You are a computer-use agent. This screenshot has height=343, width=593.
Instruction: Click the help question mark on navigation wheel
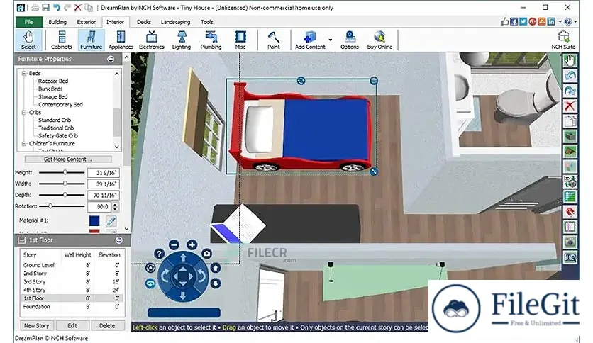tap(159, 254)
